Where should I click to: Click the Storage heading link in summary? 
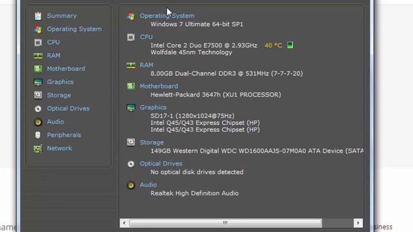pyautogui.click(x=152, y=142)
